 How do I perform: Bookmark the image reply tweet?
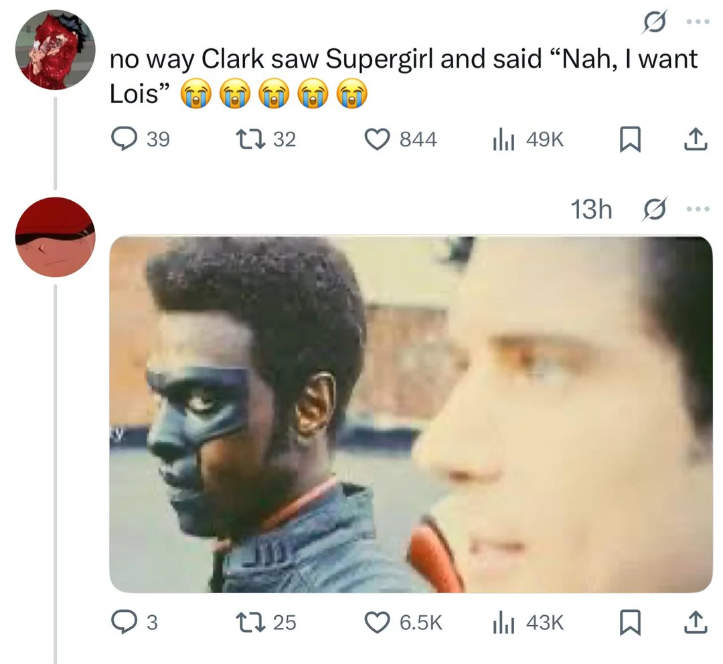[630, 623]
